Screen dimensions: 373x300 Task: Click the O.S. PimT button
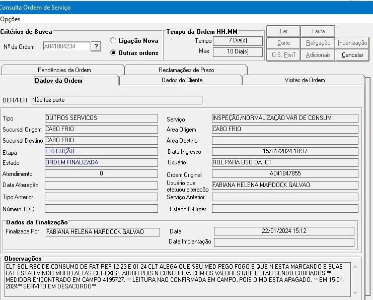pos(283,55)
